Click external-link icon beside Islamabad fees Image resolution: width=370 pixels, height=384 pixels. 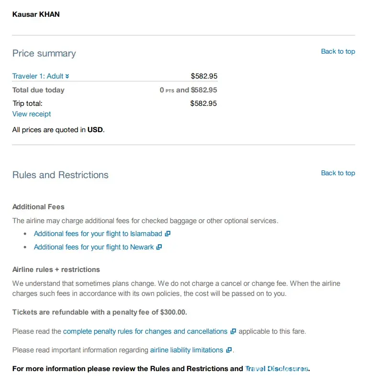coord(168,234)
